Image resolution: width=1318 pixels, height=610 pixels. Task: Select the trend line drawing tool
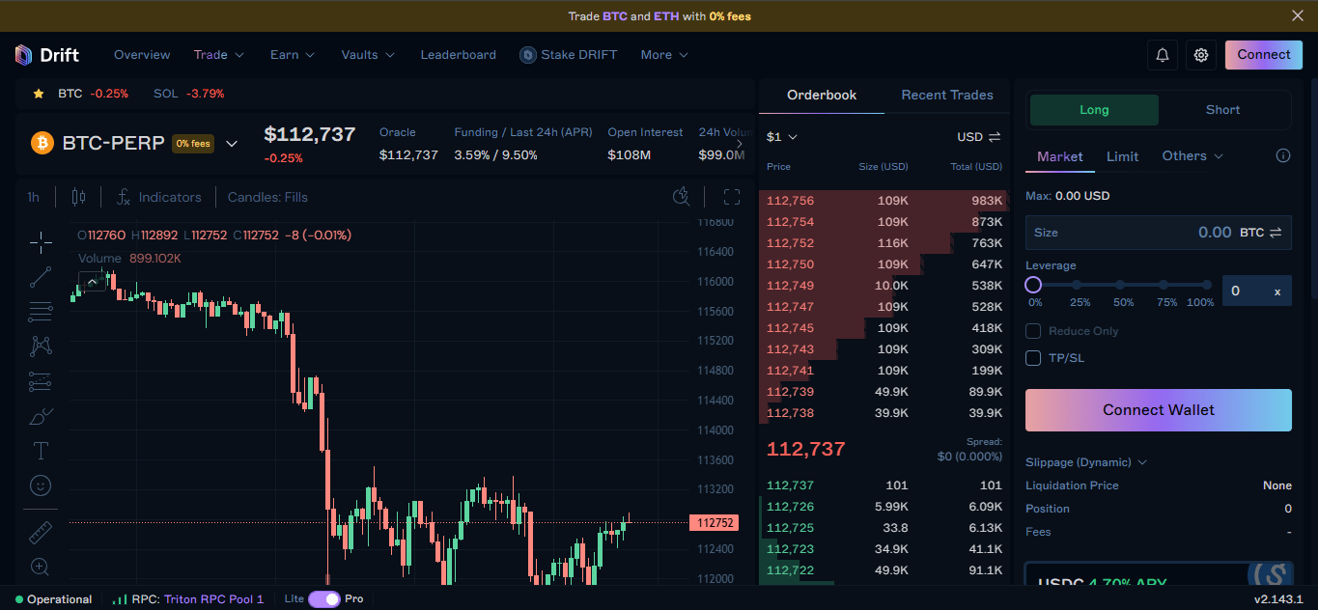41,278
